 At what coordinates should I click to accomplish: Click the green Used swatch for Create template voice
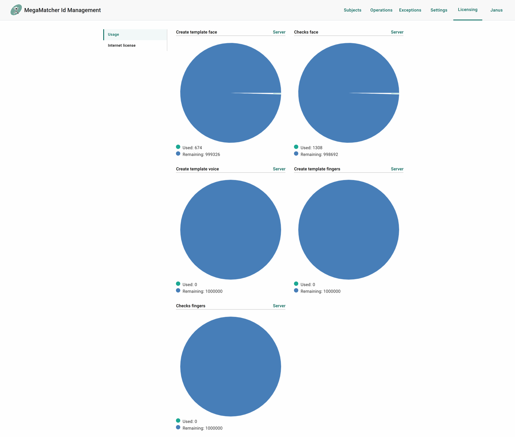[x=178, y=284]
